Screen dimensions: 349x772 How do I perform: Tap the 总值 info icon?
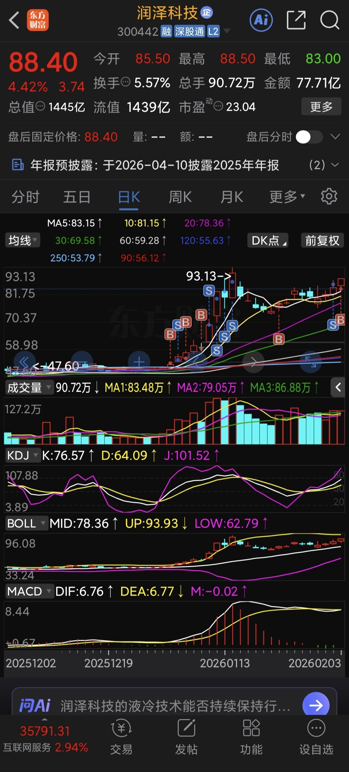40,106
